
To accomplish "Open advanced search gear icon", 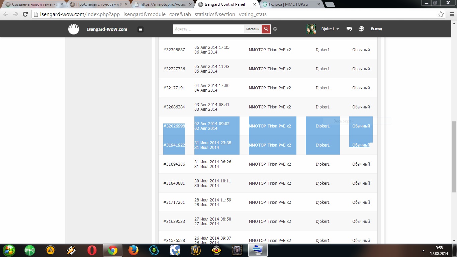I will pos(275,29).
